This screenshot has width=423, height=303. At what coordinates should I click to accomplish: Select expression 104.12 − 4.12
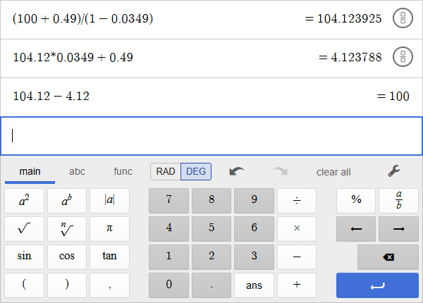[x=51, y=96]
